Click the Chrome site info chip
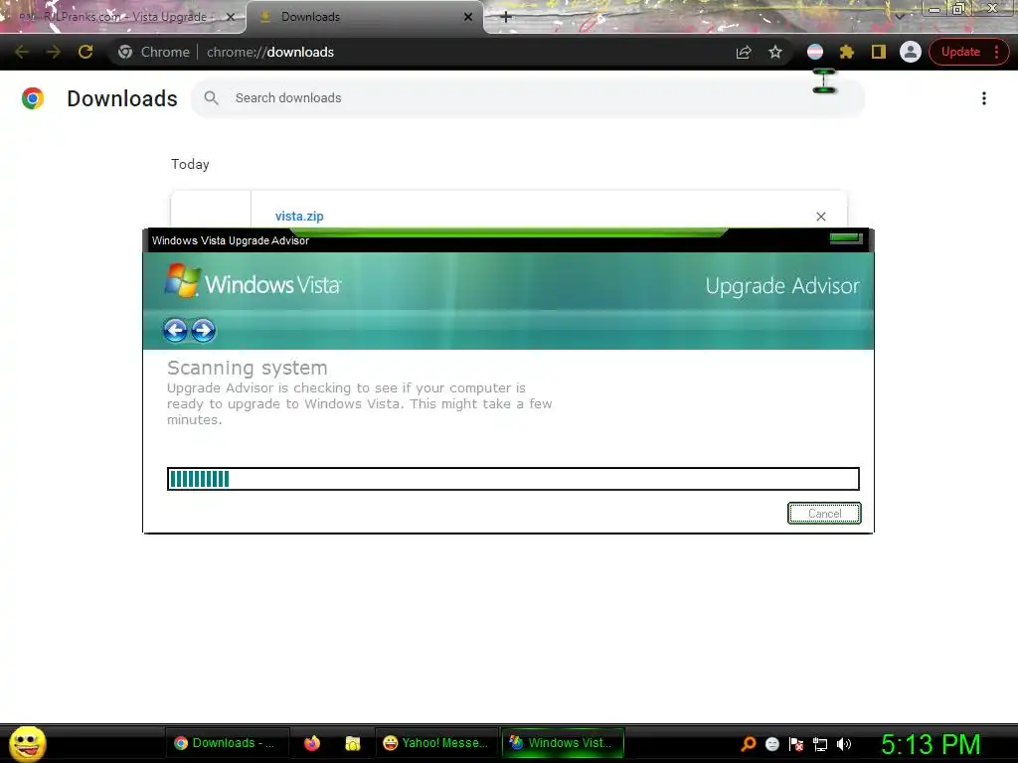 point(154,52)
